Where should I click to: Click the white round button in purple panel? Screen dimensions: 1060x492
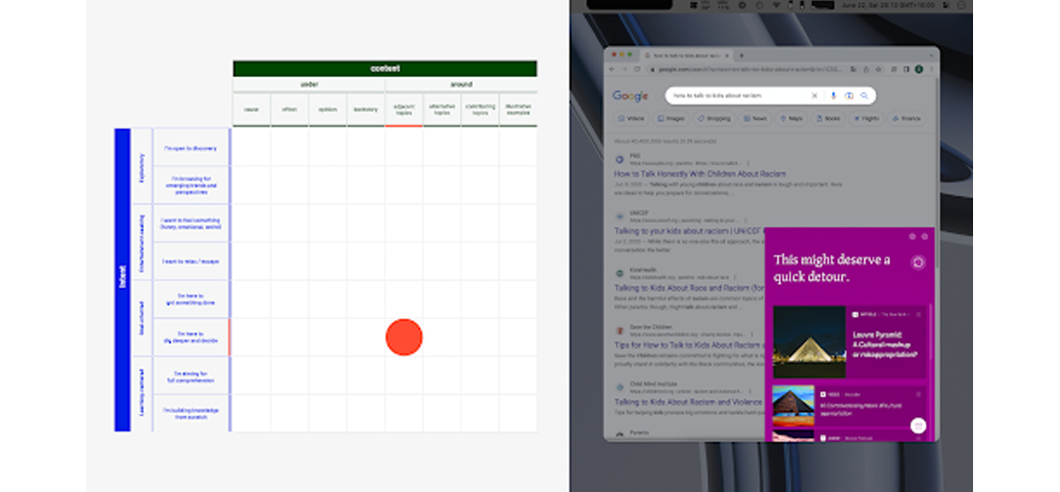[x=917, y=425]
